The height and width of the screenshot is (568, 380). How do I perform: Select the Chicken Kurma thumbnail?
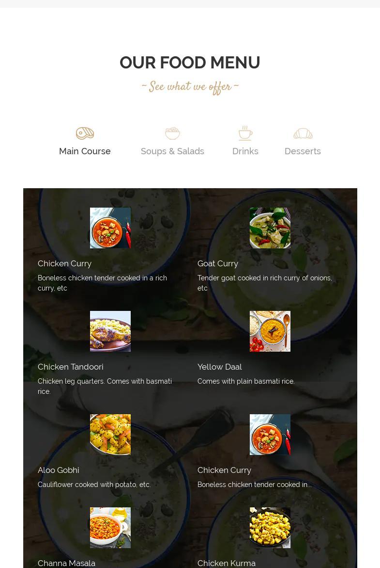pos(270,527)
